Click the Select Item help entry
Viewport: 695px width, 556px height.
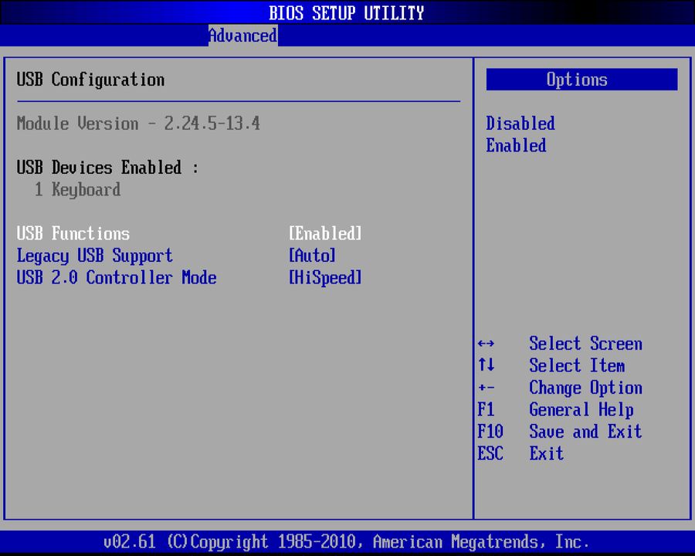tap(577, 365)
